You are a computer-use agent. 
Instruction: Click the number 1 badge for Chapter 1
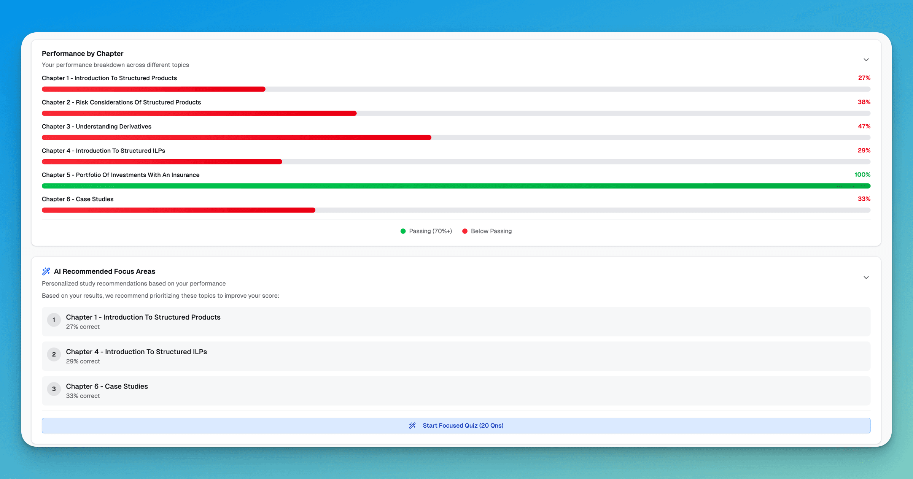(x=54, y=320)
